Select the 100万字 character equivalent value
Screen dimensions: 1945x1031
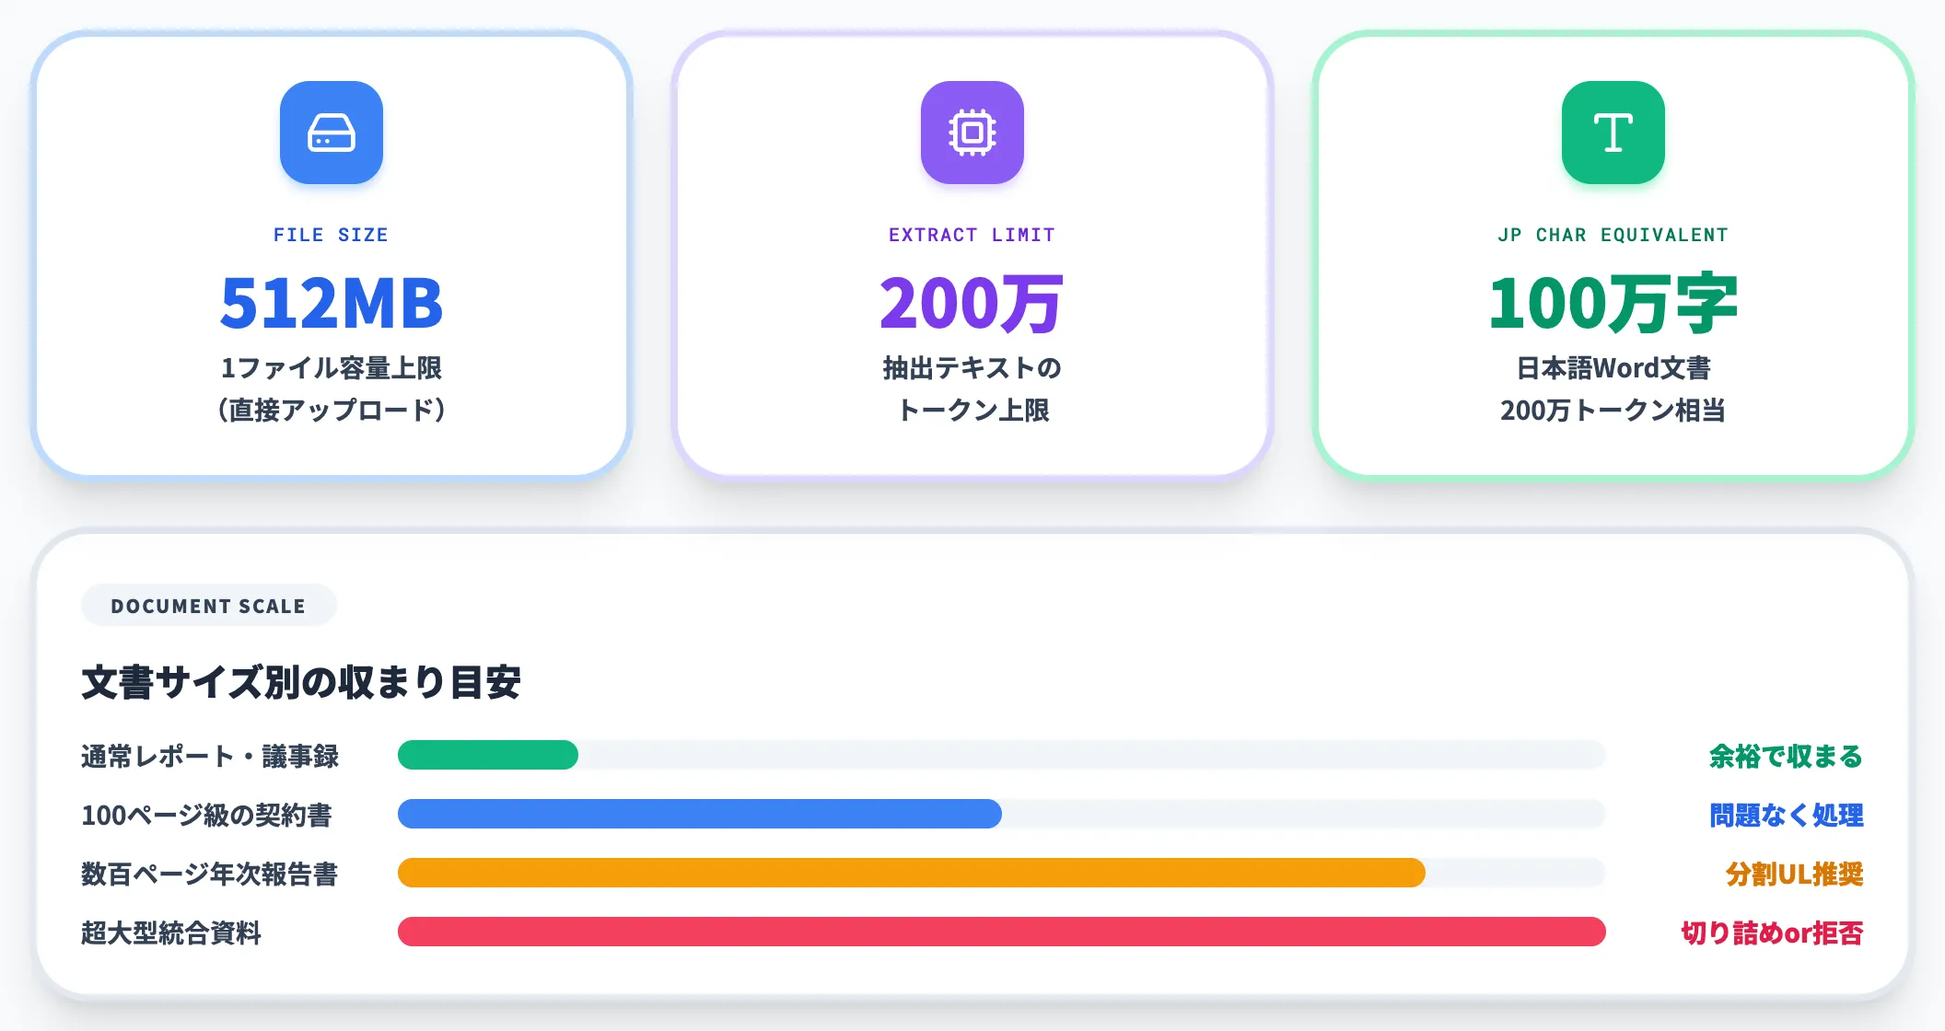pos(1613,303)
